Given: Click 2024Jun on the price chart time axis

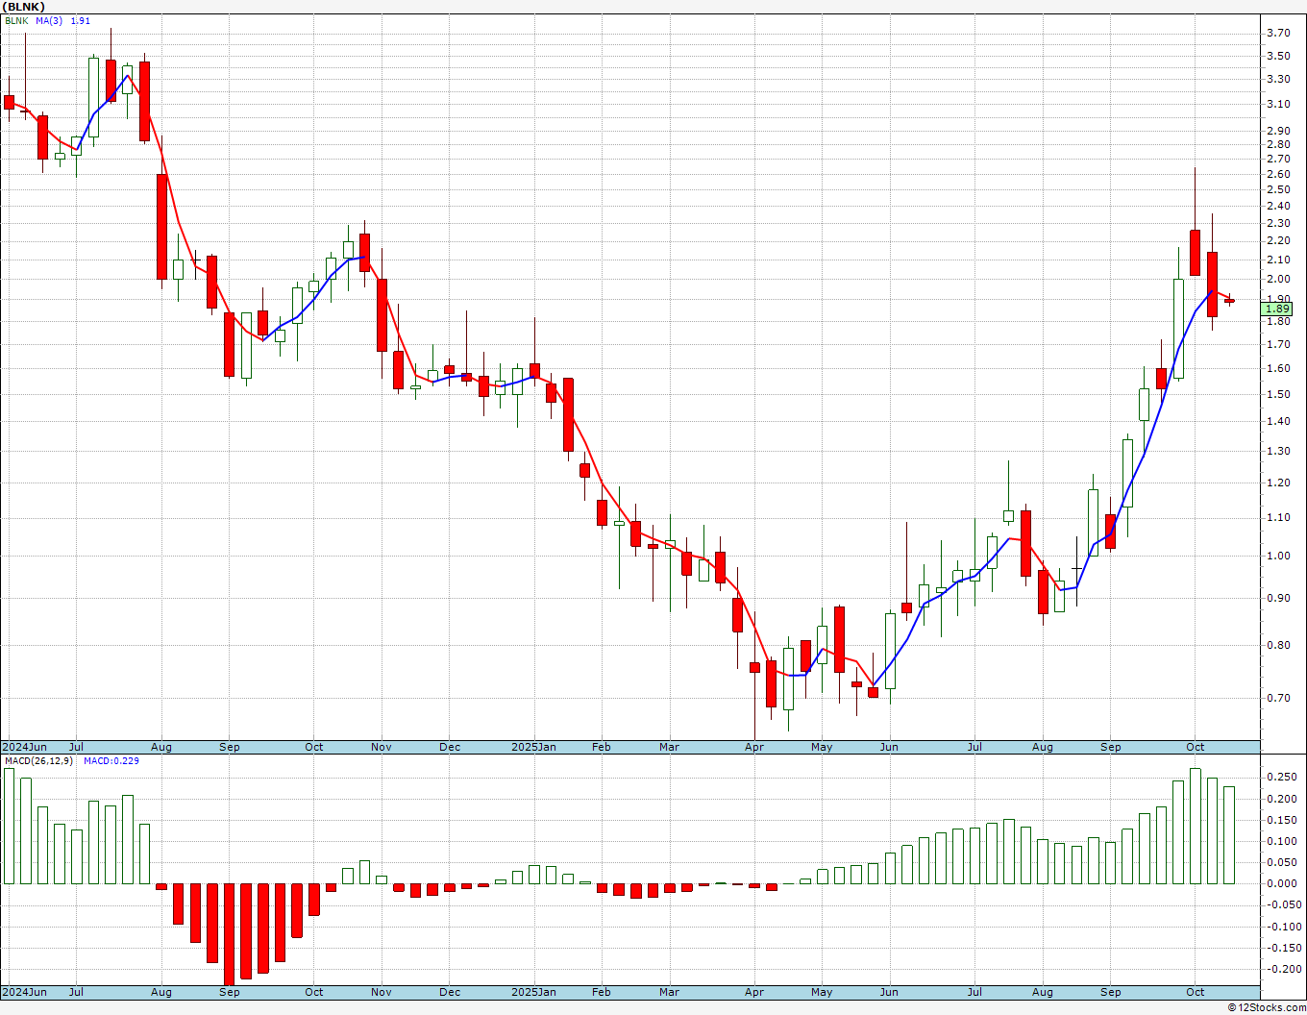Looking at the screenshot, I should click(25, 747).
